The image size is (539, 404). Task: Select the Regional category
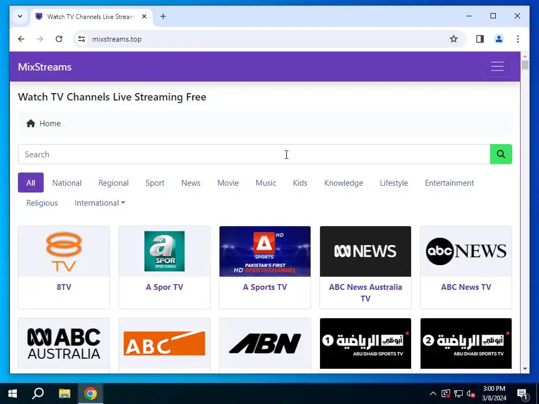114,183
